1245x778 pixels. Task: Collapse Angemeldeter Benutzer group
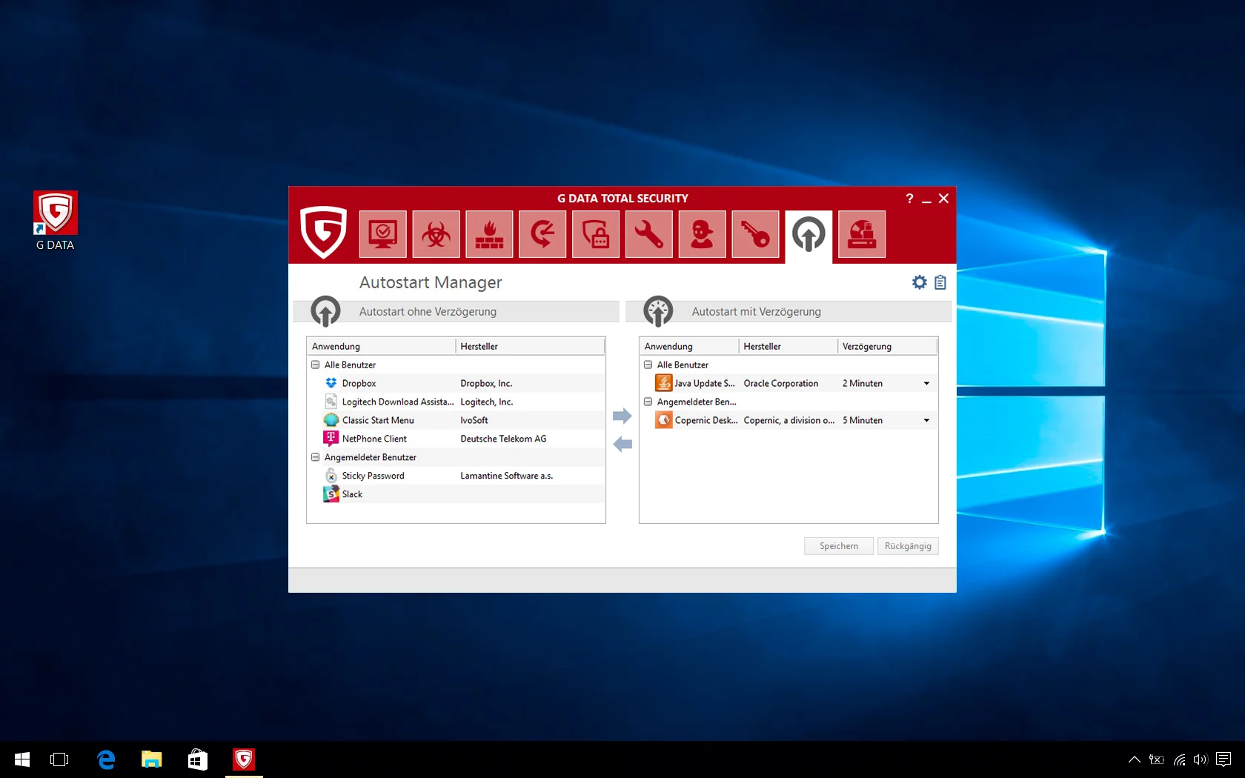pos(315,457)
